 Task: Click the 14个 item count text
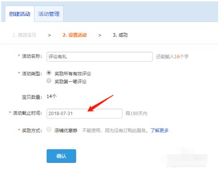(52, 97)
